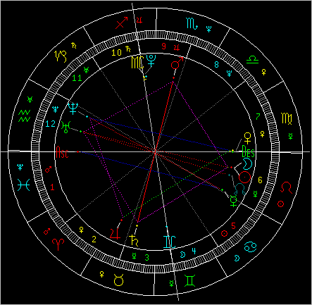The height and width of the screenshot is (305, 312).
Task: Click small Pluto ruler glyph beside Scorpio
Action: click(x=208, y=29)
